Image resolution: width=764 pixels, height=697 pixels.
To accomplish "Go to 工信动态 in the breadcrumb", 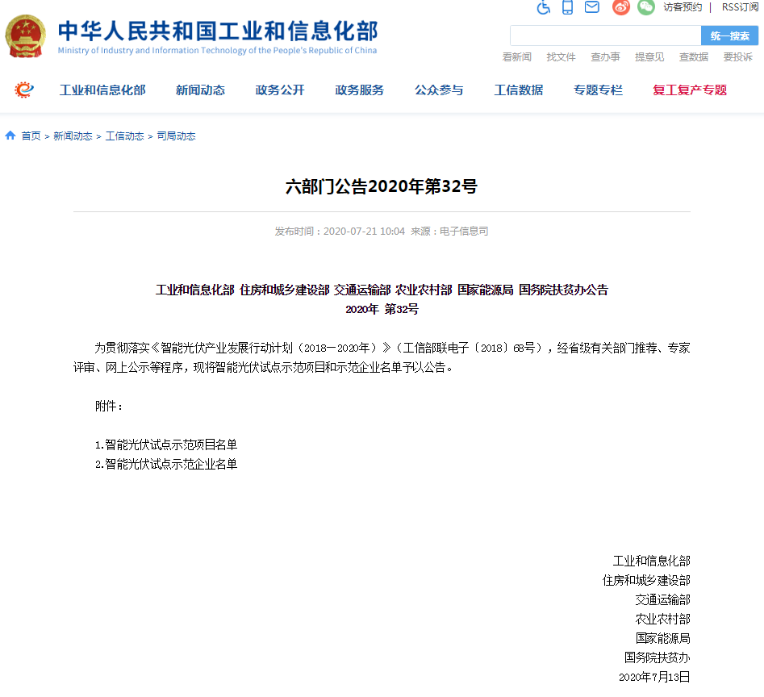I will (x=124, y=136).
